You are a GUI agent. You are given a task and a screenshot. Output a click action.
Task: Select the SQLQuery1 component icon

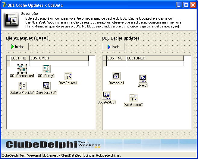[x=46, y=69]
